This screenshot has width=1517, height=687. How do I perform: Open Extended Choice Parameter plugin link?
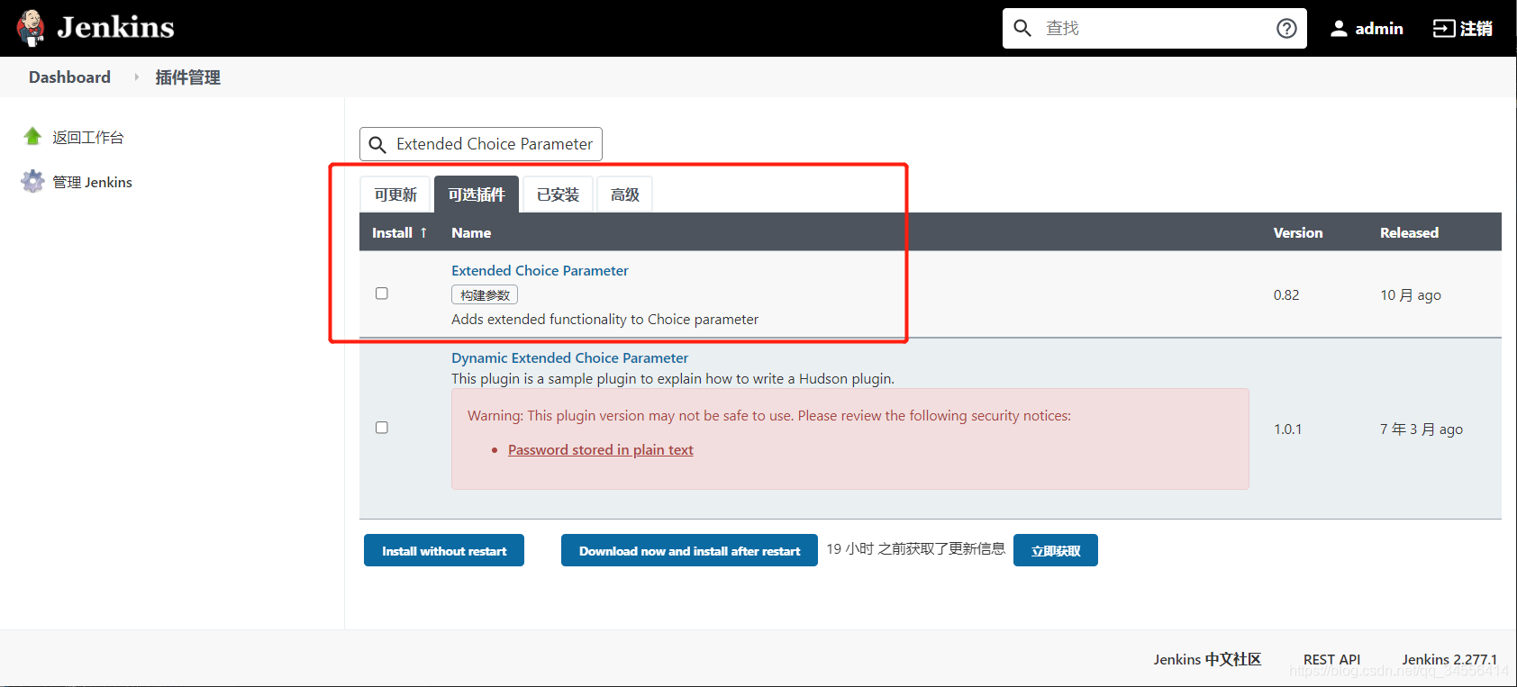(540, 270)
